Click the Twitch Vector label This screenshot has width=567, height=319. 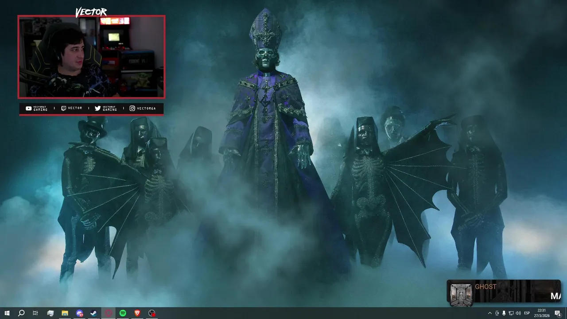[x=71, y=108]
